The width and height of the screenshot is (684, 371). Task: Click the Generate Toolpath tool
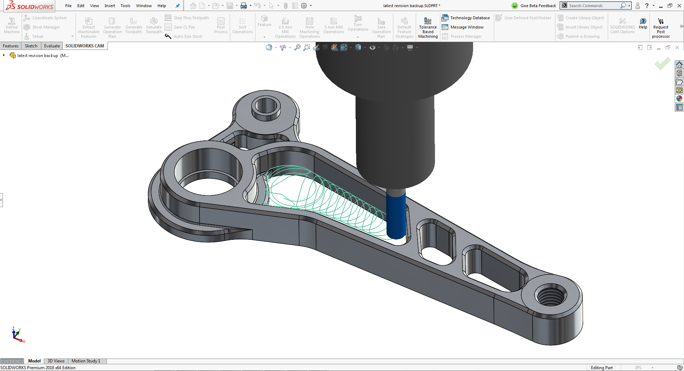pos(134,24)
